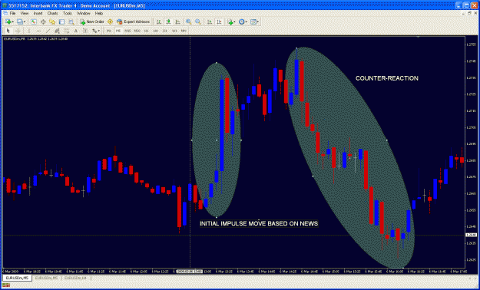The image size is (480, 290).
Task: Switch to MN monthly timeframe
Action: pos(184,31)
